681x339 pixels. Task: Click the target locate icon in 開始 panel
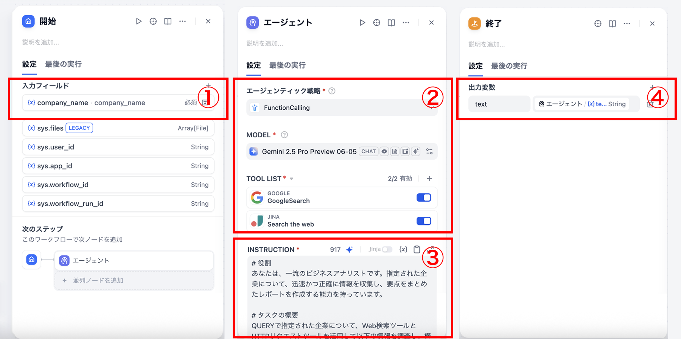pyautogui.click(x=153, y=22)
